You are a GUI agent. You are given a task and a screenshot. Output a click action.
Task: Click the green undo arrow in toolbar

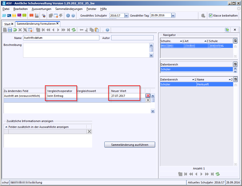[x=15, y=30]
